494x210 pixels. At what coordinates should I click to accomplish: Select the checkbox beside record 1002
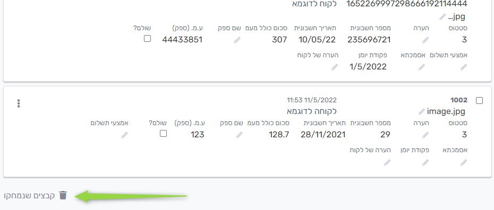point(479,101)
